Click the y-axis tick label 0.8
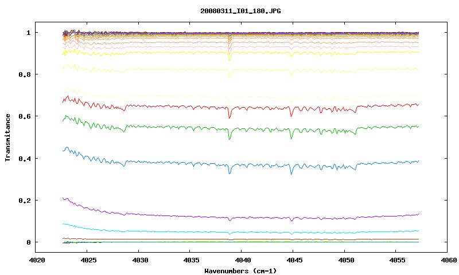The width and height of the screenshot is (459, 275). [25, 74]
